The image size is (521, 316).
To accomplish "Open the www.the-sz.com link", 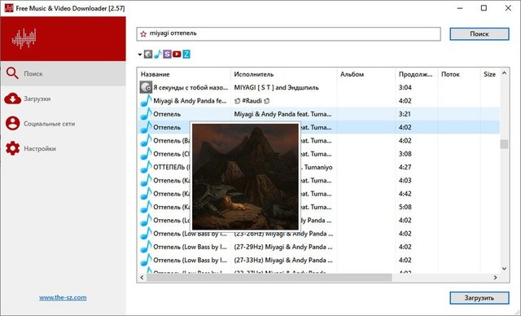I will pos(63,297).
